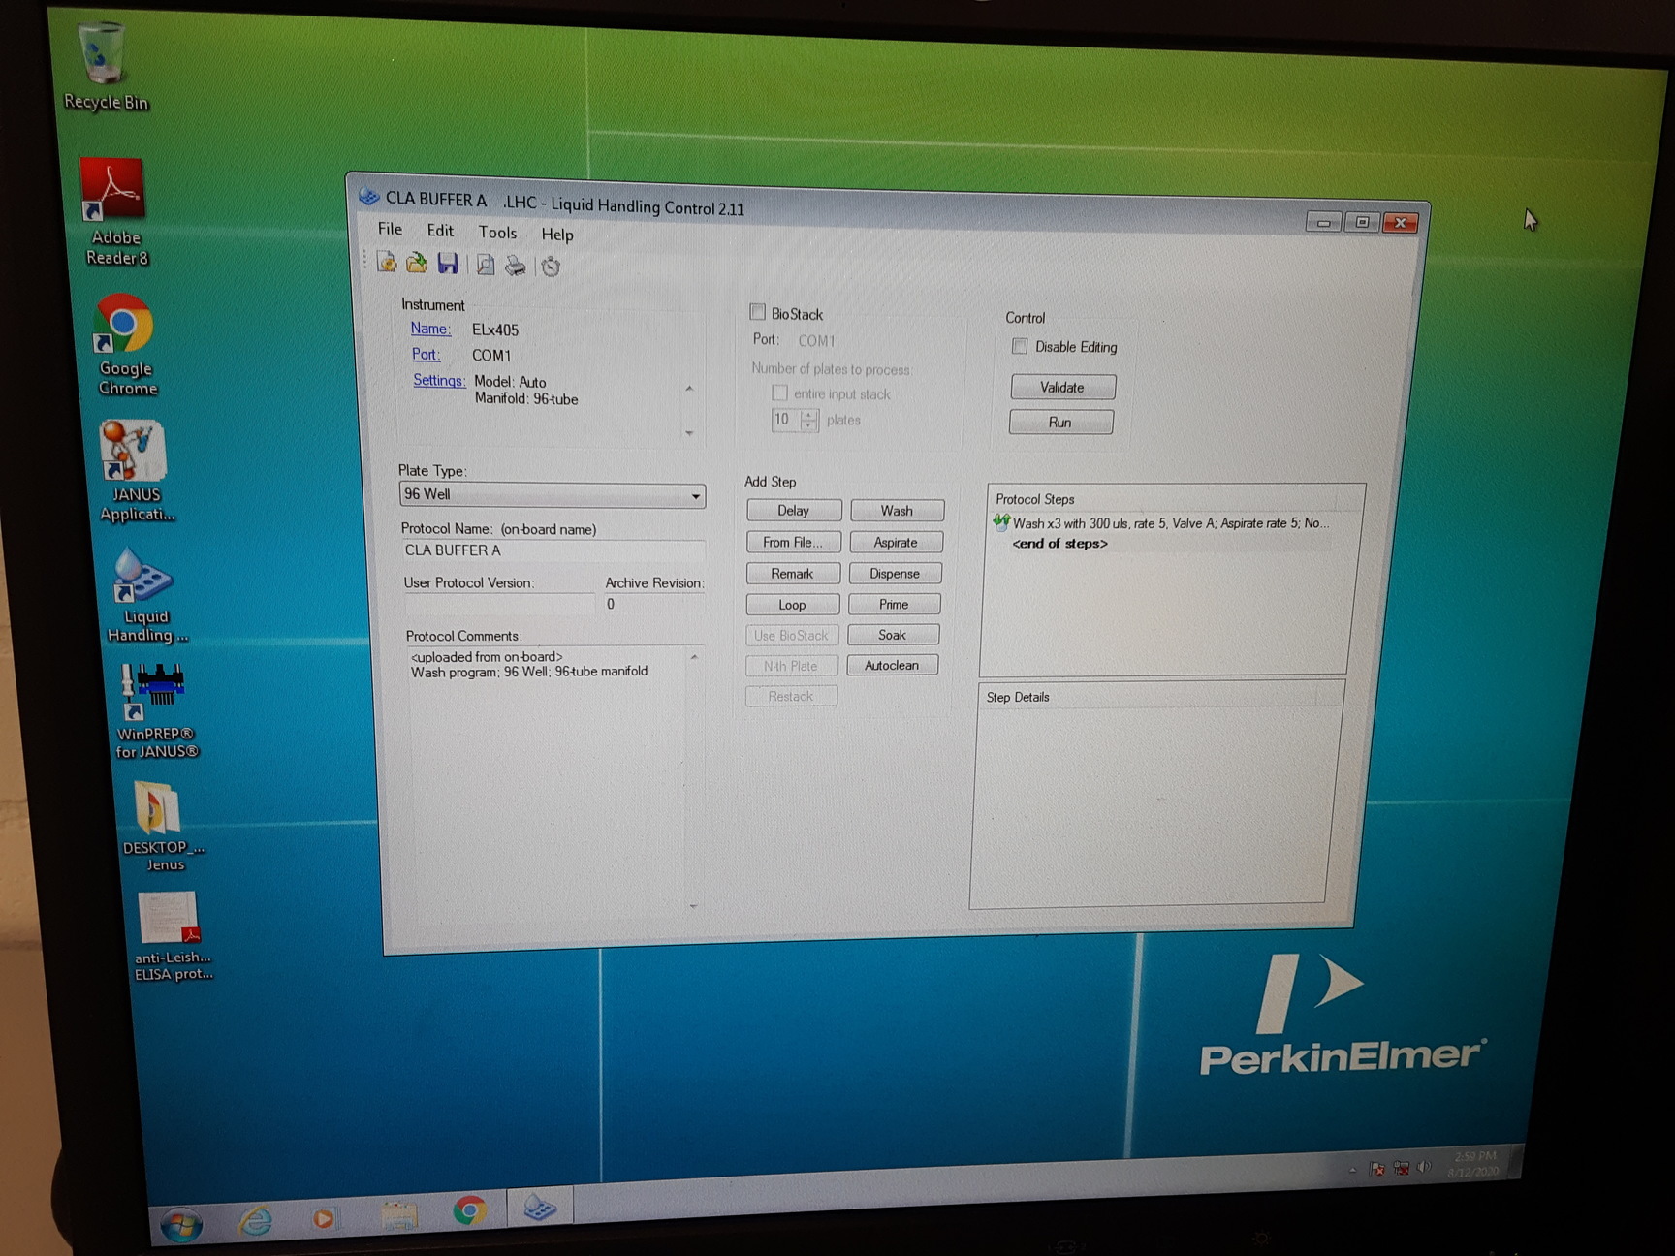The width and height of the screenshot is (1675, 1256).
Task: Click the wash step icon in Protocol Steps
Action: pos(1001,523)
